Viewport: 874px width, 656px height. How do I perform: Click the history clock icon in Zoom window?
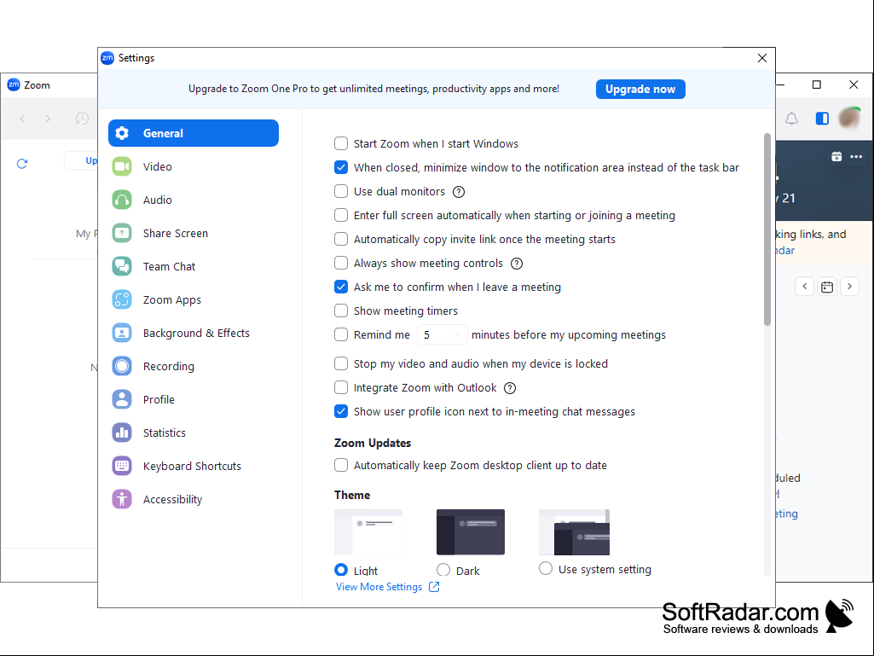coord(82,119)
